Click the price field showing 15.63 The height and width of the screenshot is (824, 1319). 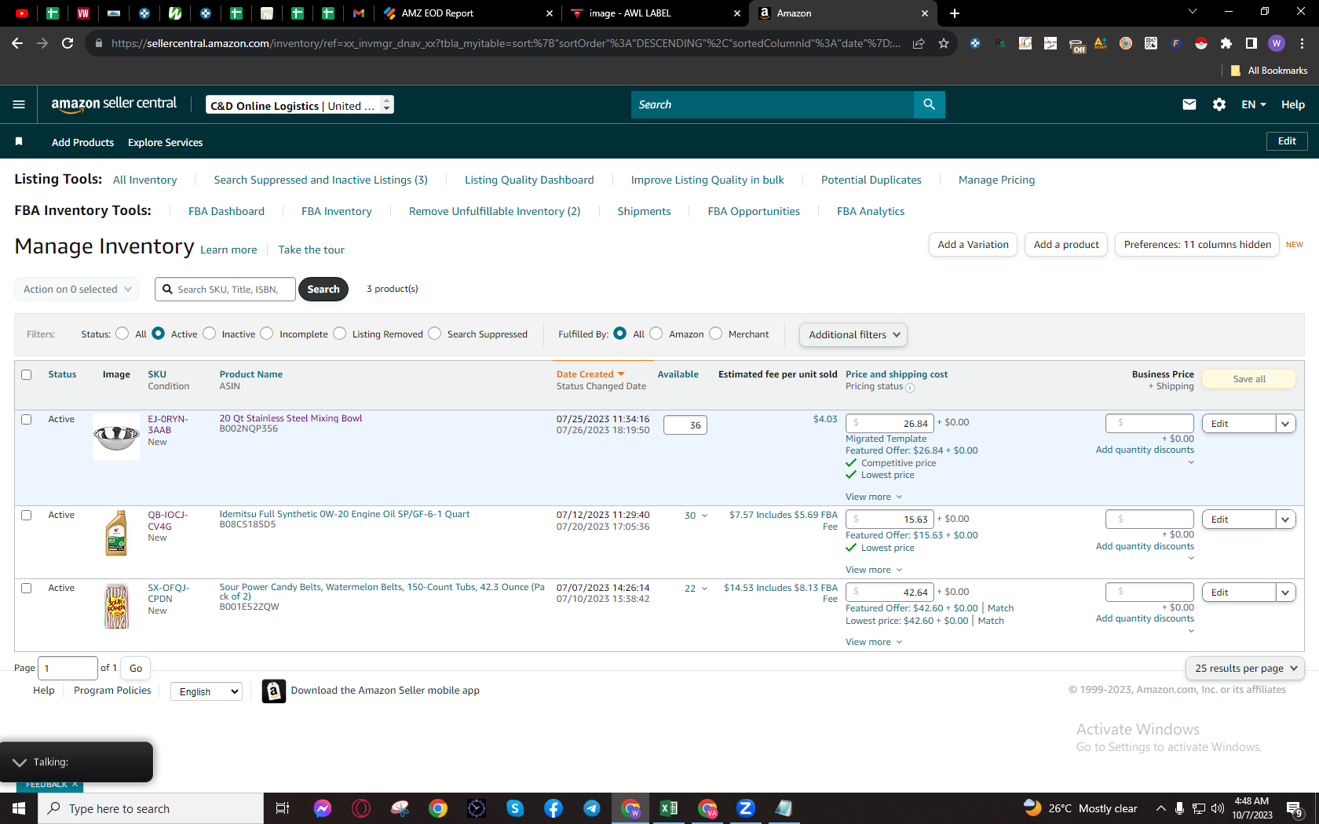(890, 520)
